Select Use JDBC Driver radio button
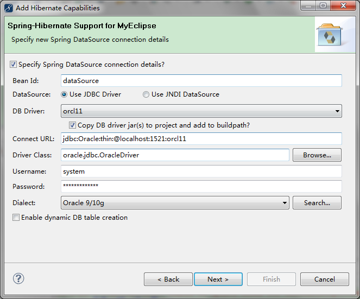This screenshot has width=360, height=299. (x=64, y=94)
